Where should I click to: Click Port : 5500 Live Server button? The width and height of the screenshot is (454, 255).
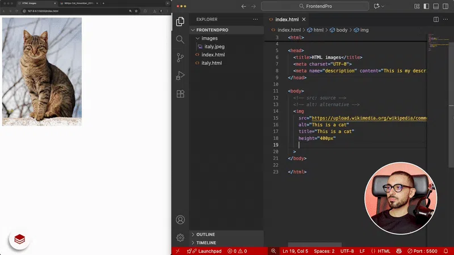[x=422, y=251]
